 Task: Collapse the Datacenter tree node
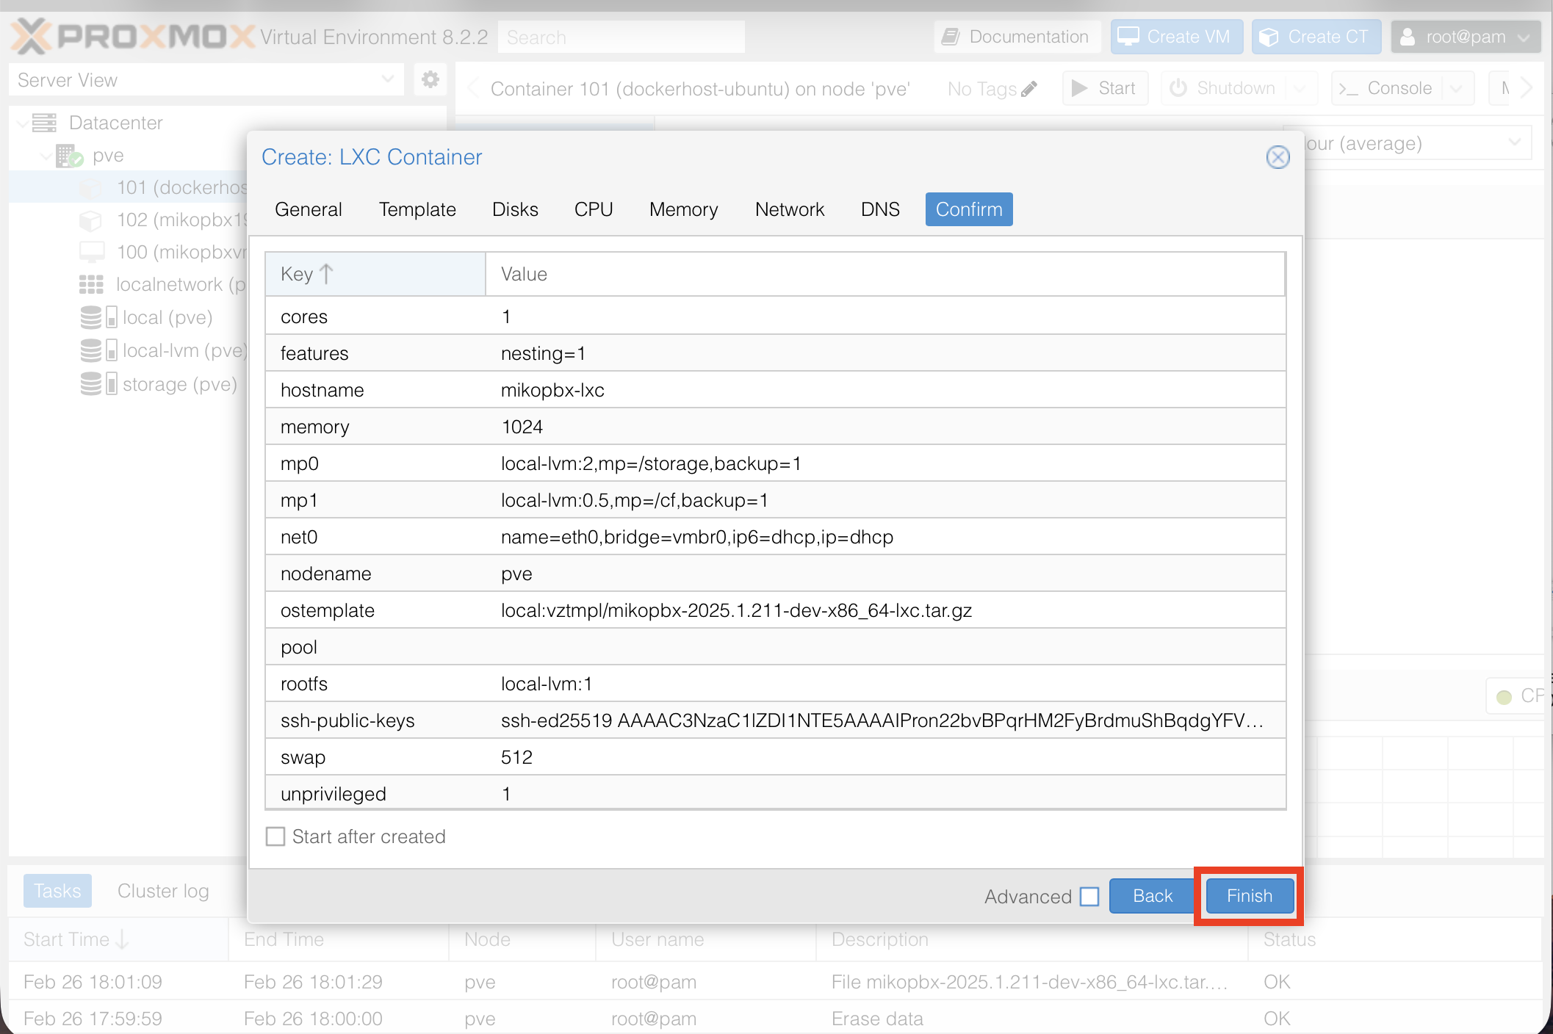point(24,123)
